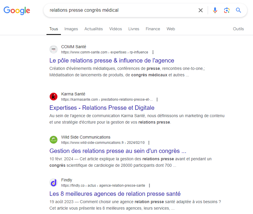
Task: Click the Findly favicon
Action: click(54, 183)
